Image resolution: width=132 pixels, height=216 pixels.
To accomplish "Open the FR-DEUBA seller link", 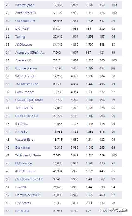I will click(x=22, y=211).
